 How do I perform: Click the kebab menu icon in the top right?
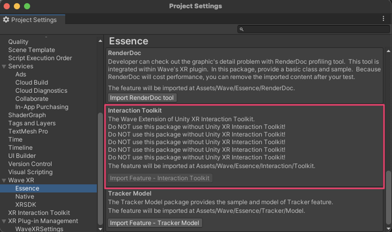pos(384,19)
